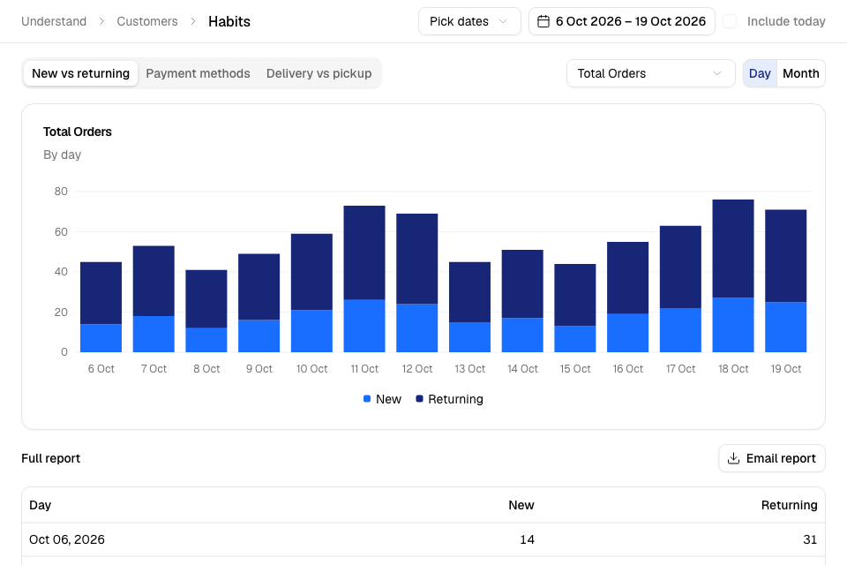847x565 pixels.
Task: Click the Email report button
Action: click(772, 458)
